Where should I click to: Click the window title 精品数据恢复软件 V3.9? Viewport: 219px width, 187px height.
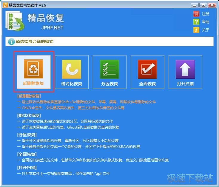(27, 5)
